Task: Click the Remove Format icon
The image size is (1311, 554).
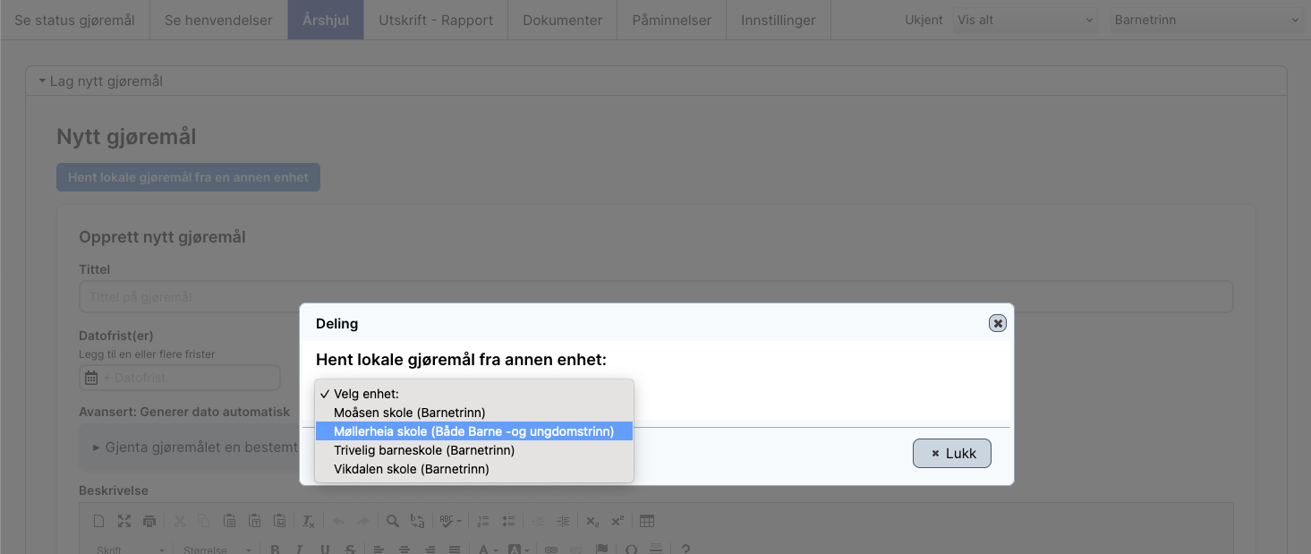Action: pyautogui.click(x=309, y=521)
